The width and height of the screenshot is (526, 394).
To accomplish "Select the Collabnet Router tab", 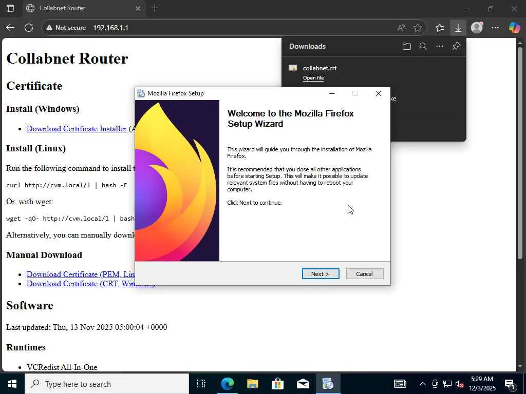I will point(84,8).
